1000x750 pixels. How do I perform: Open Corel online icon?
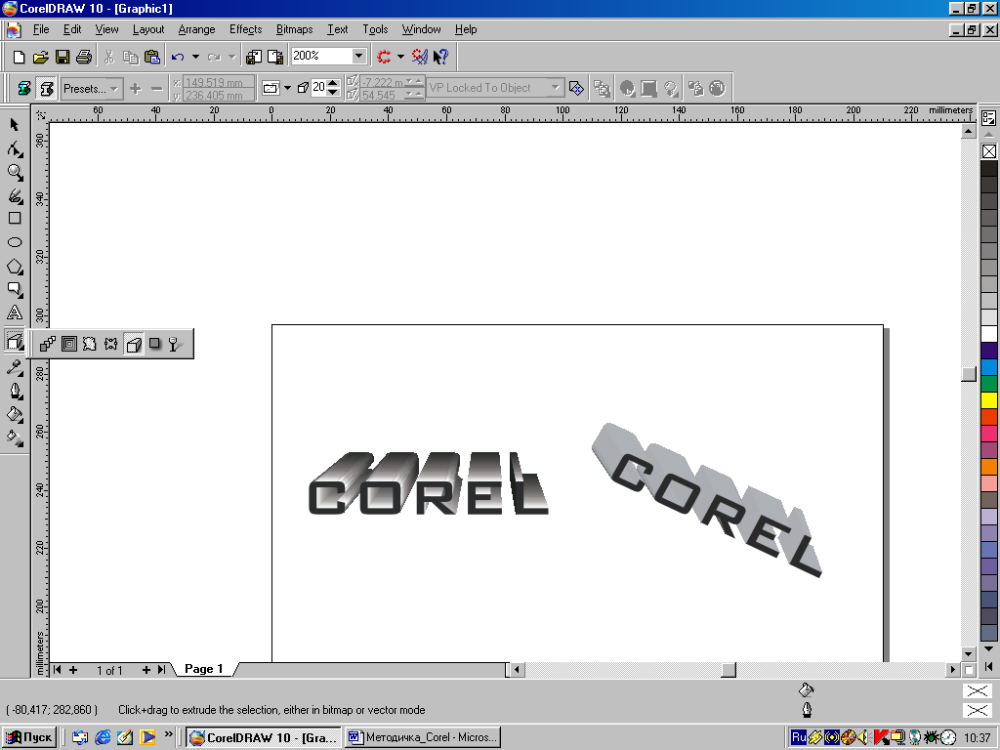click(x=420, y=57)
